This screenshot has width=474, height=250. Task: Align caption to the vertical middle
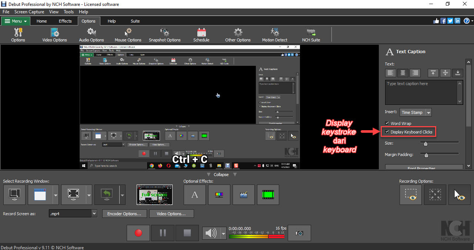tap(445, 73)
